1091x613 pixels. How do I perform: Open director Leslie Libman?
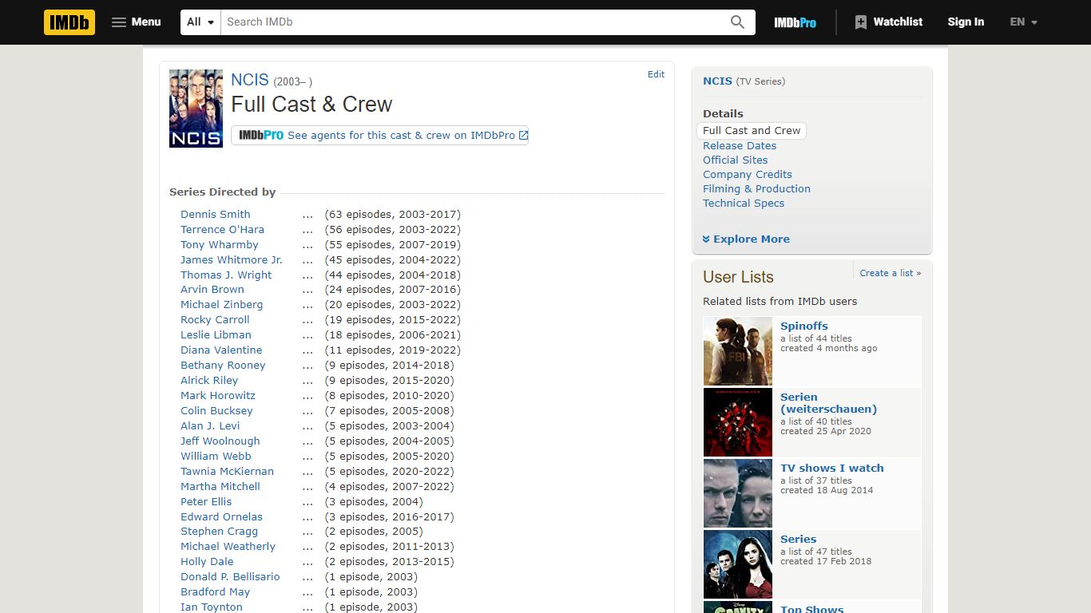216,334
